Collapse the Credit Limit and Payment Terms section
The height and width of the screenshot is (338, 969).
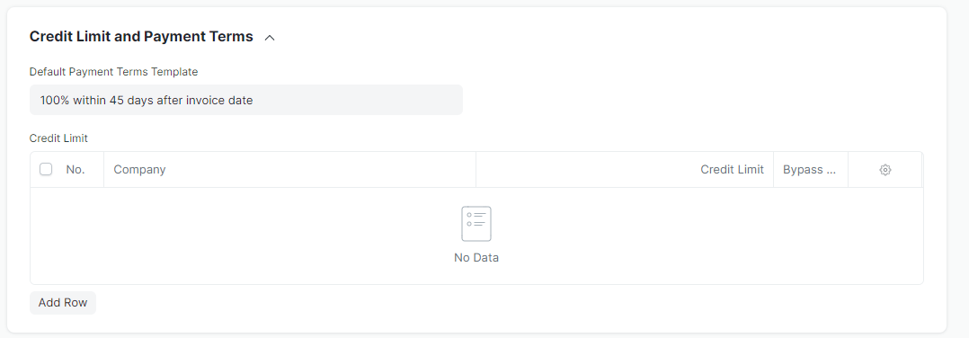270,38
